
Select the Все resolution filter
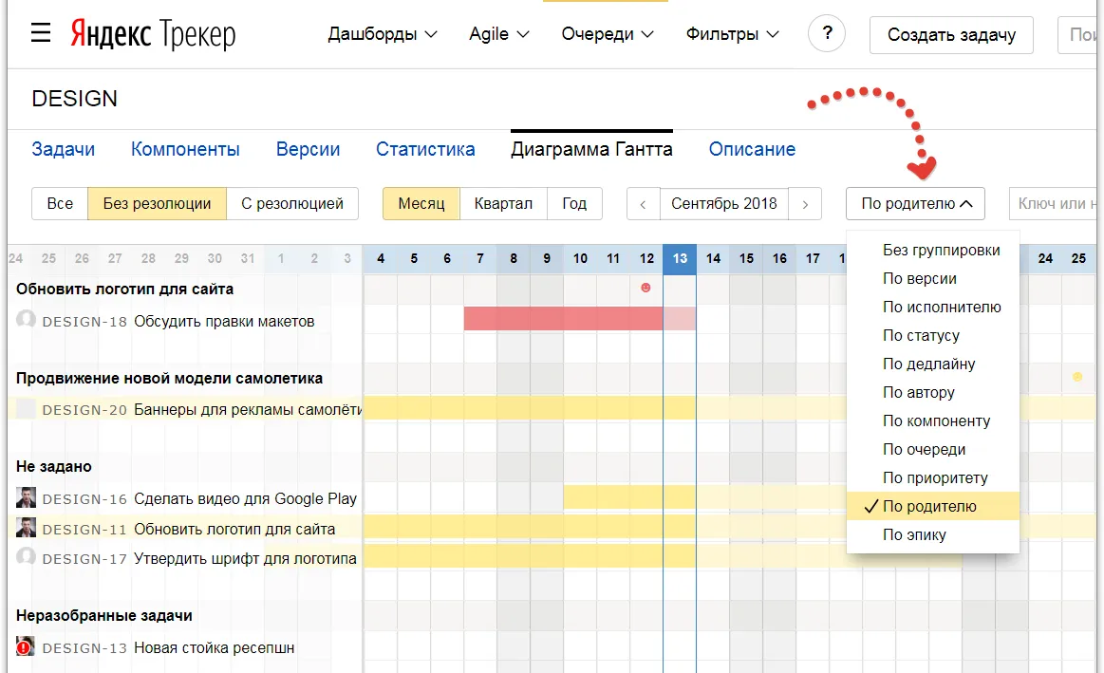click(x=59, y=203)
